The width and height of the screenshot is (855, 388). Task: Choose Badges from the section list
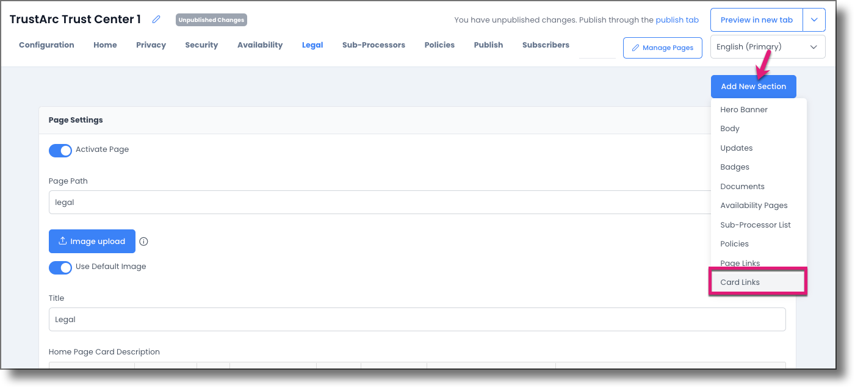[735, 167]
